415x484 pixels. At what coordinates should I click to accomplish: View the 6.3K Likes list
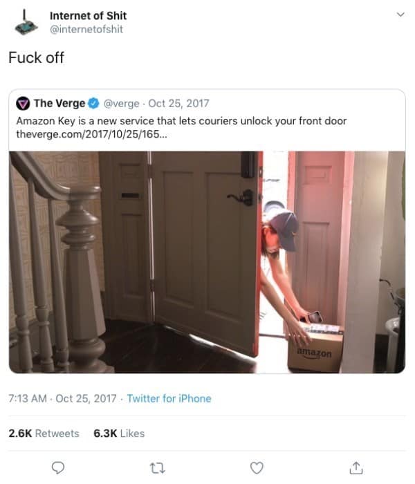(x=119, y=434)
